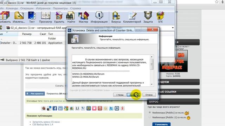Click the Удалить (Delete) toolbar icon in WinRAR

59,17
